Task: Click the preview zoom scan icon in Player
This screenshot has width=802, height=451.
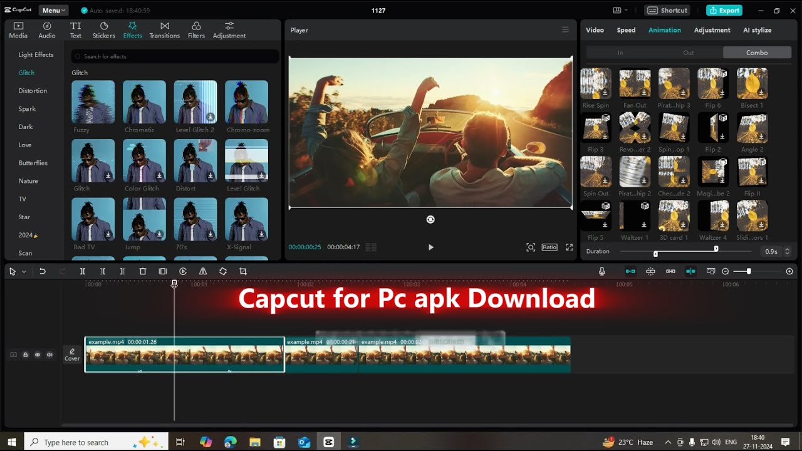Action: tap(531, 247)
